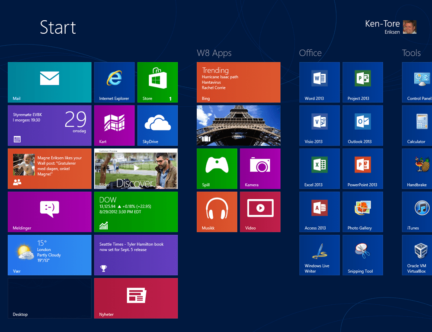Click the Start heading text
Screen dimensions: 432x332
click(x=58, y=27)
